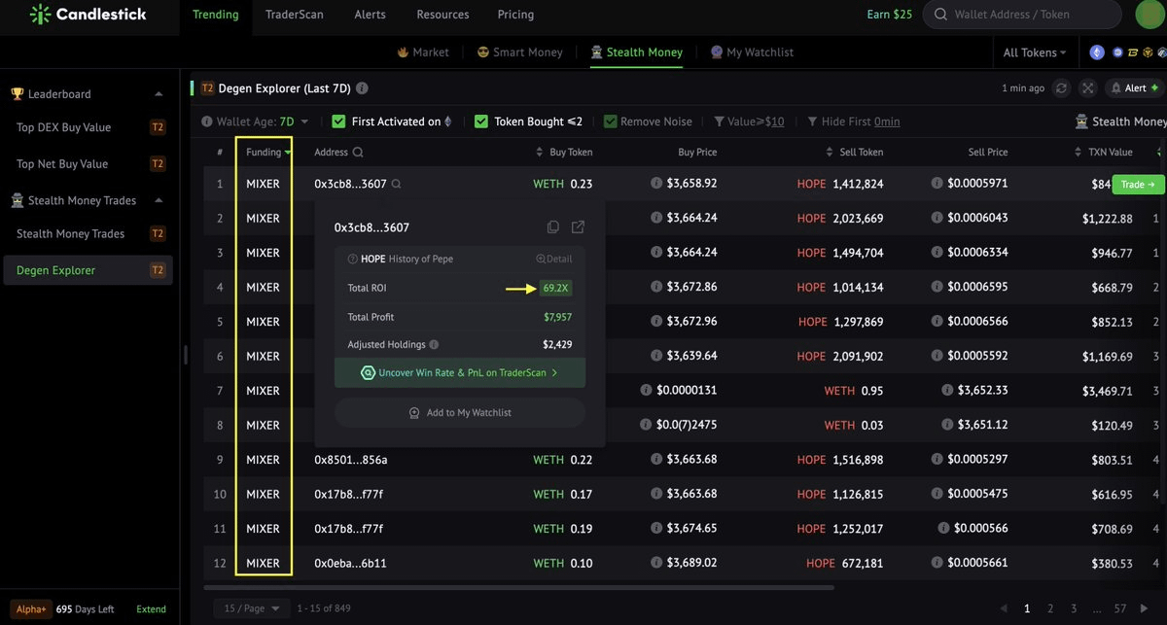Copy the 0x3cb8...3607 address in popup
The height and width of the screenshot is (625, 1167).
pos(553,227)
